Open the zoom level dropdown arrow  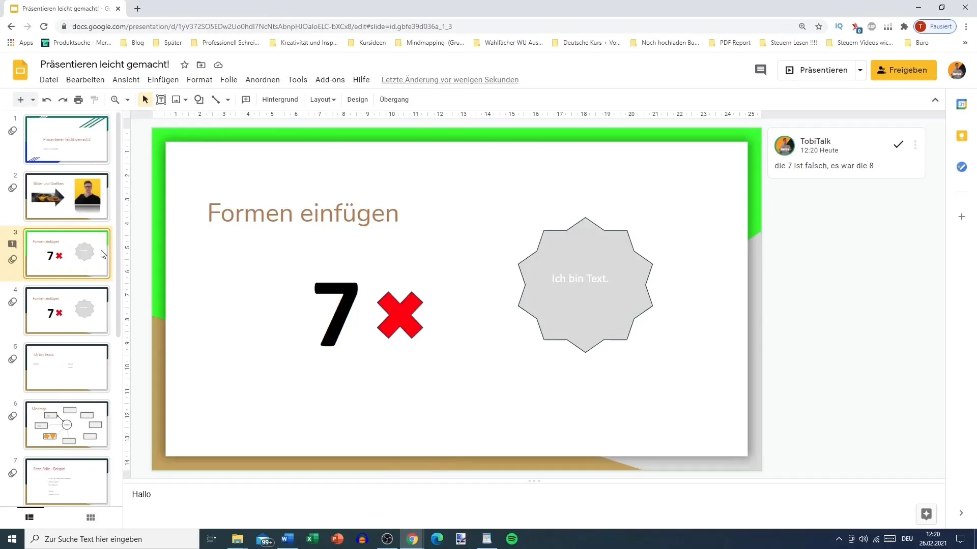[x=127, y=100]
